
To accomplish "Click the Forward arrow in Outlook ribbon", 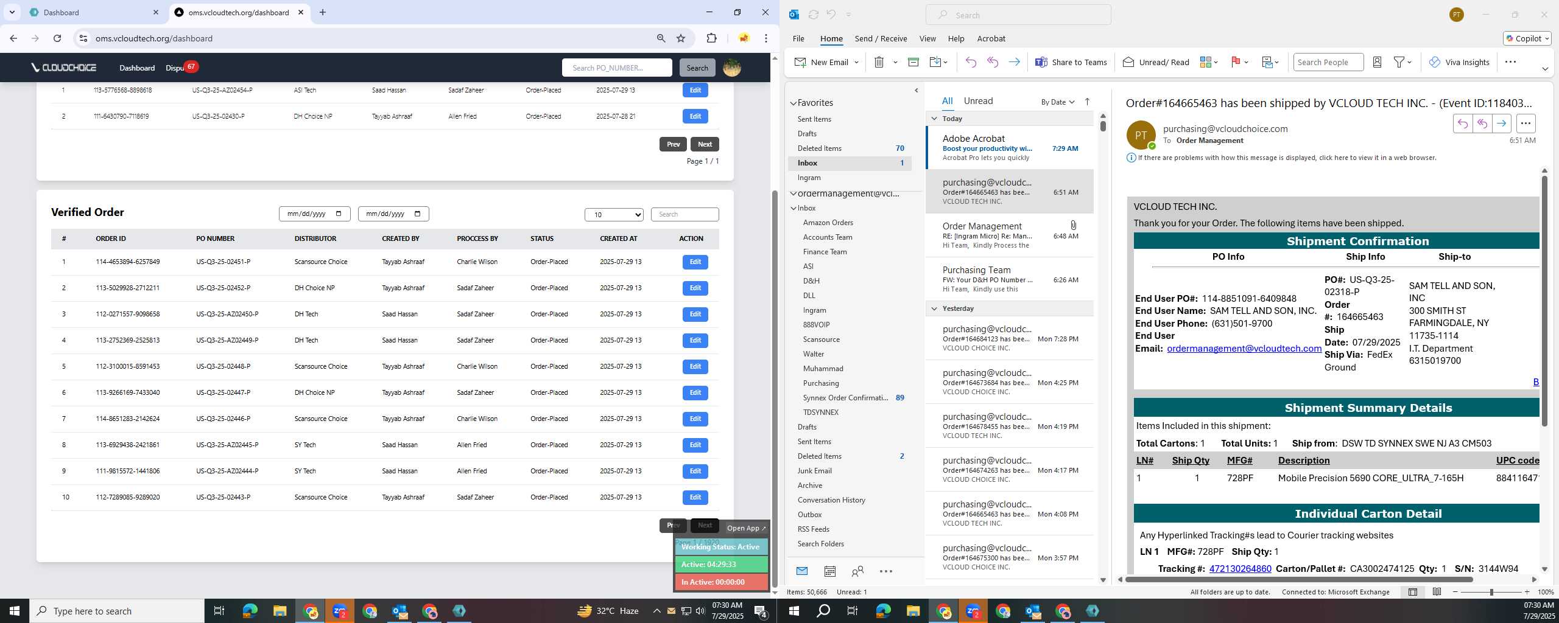I will pos(1014,62).
